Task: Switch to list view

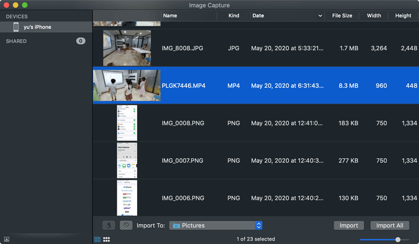Action: tap(97, 239)
